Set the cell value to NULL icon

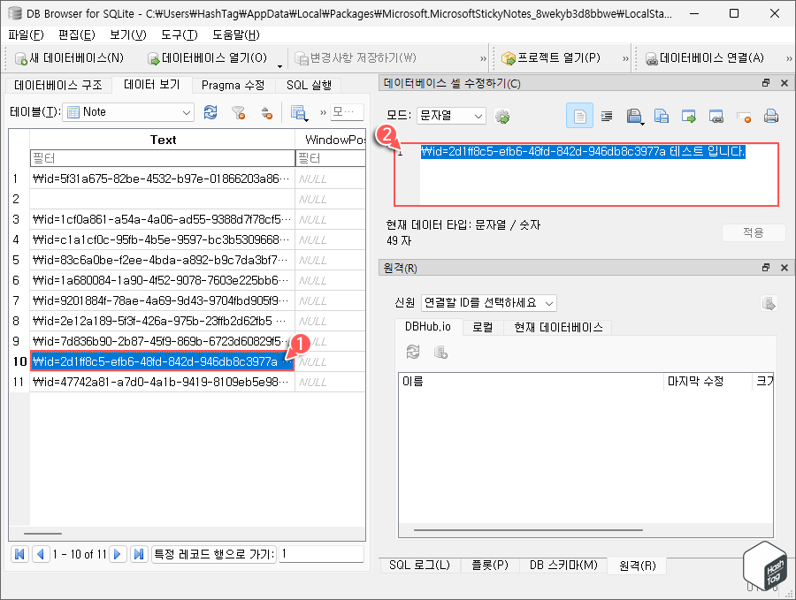coord(743,116)
